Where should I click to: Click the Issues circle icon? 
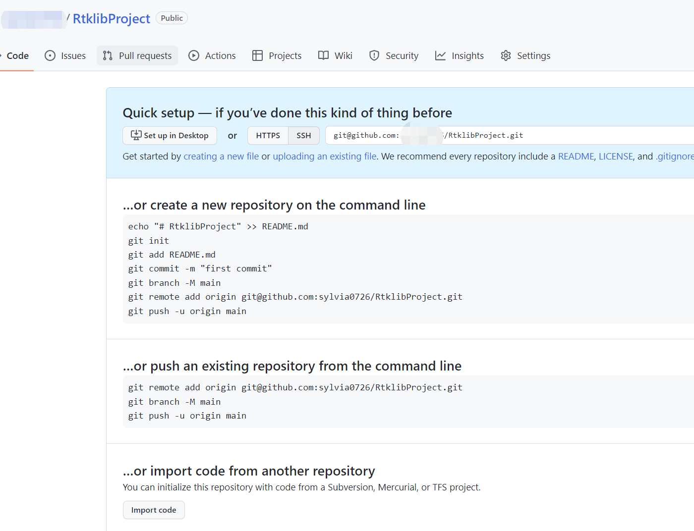tap(50, 55)
